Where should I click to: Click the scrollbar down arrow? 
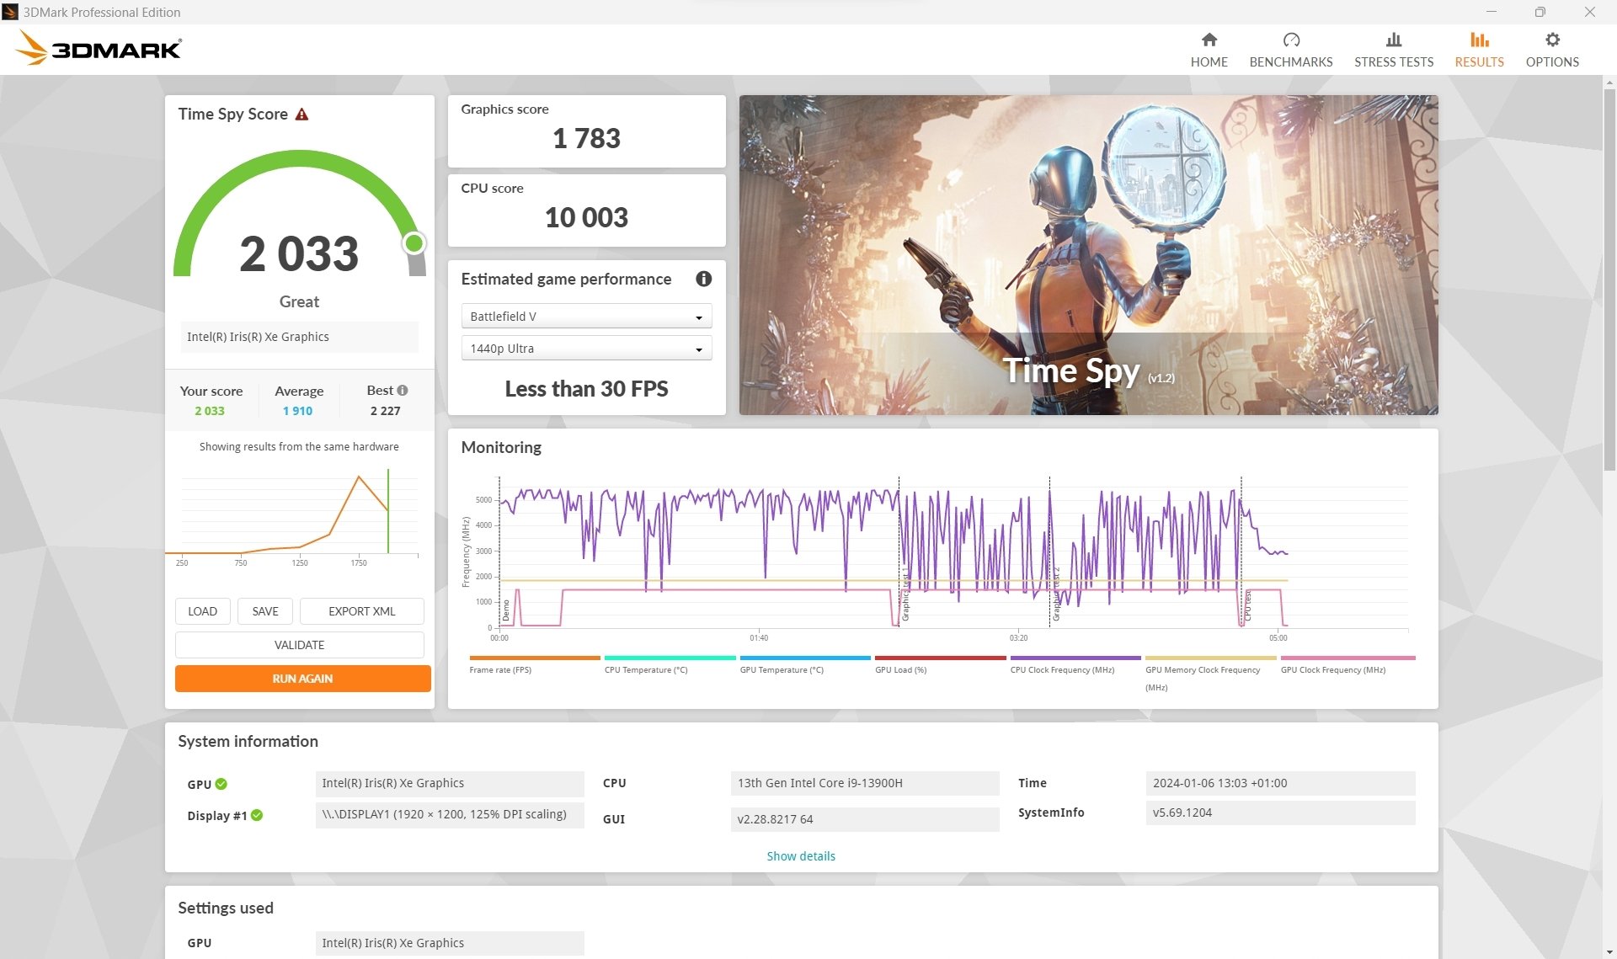(1609, 952)
